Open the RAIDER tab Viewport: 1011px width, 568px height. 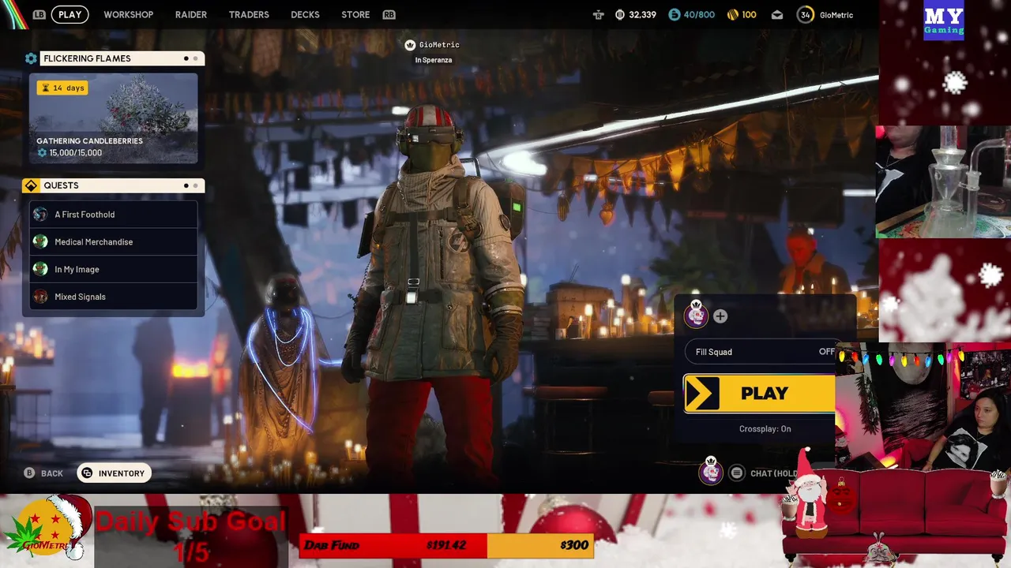(191, 14)
